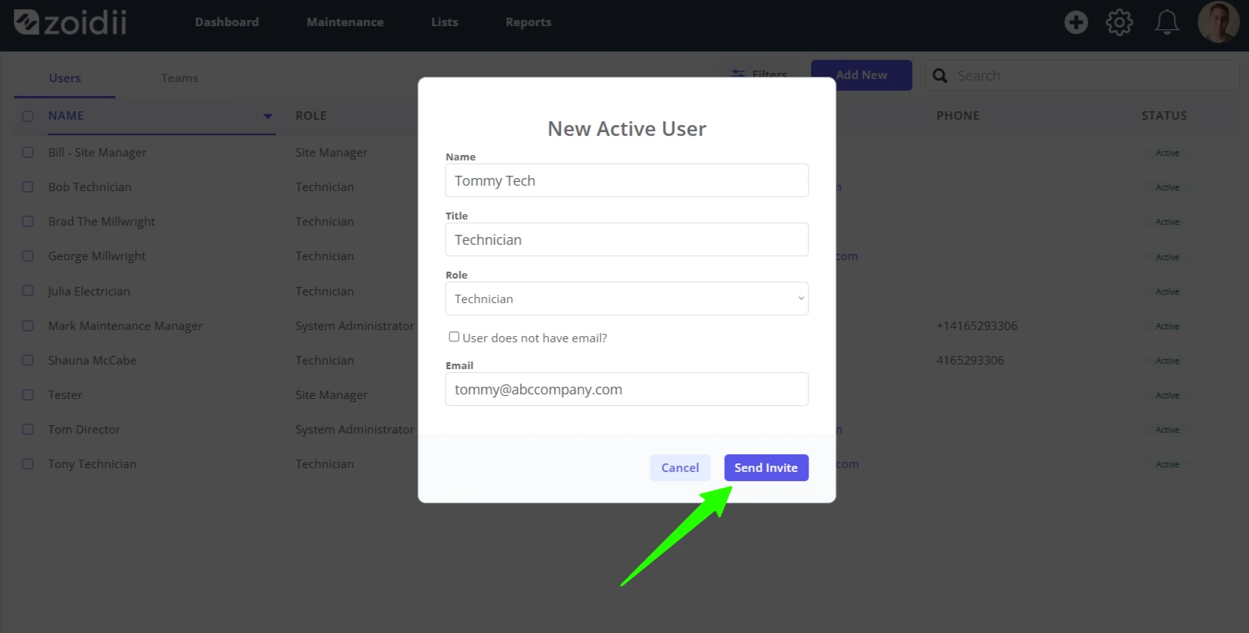Screen dimensions: 1249x633
Task: Click Active status for Tony Technician
Action: click(x=1167, y=464)
